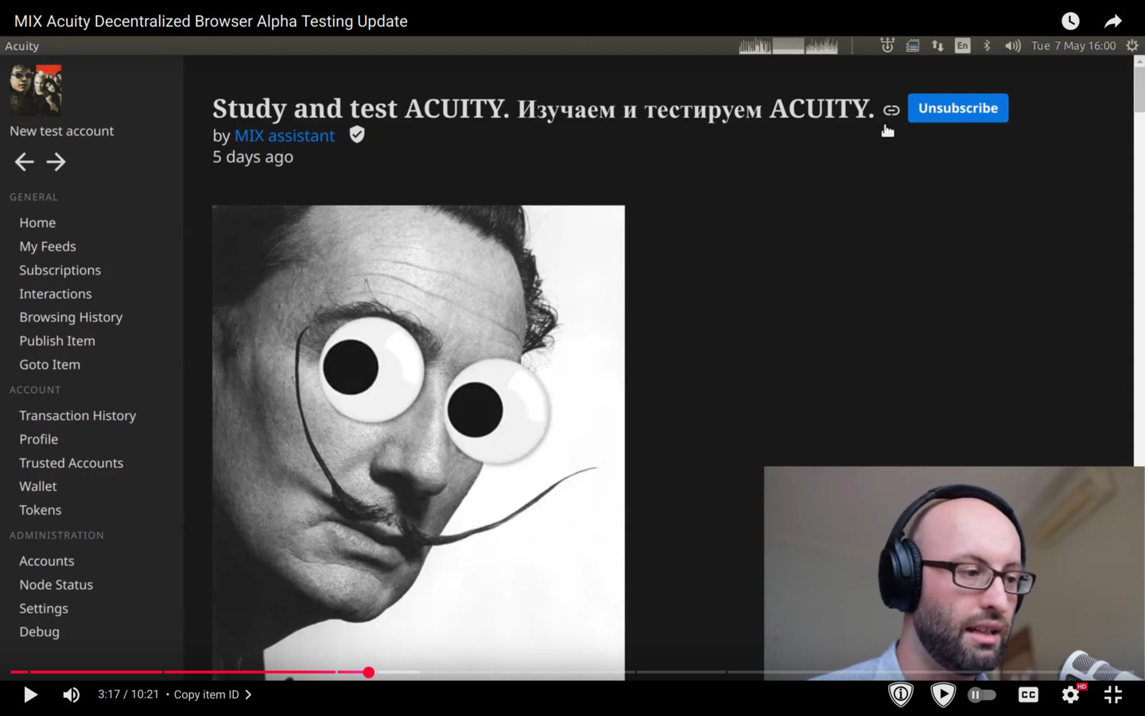Open Publish Item in the sidebar
Viewport: 1145px width, 716px height.
(x=57, y=340)
